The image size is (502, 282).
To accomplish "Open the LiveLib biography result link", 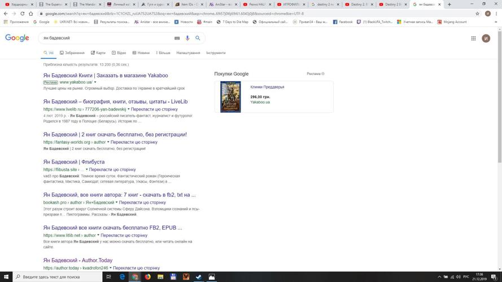I will point(115,102).
